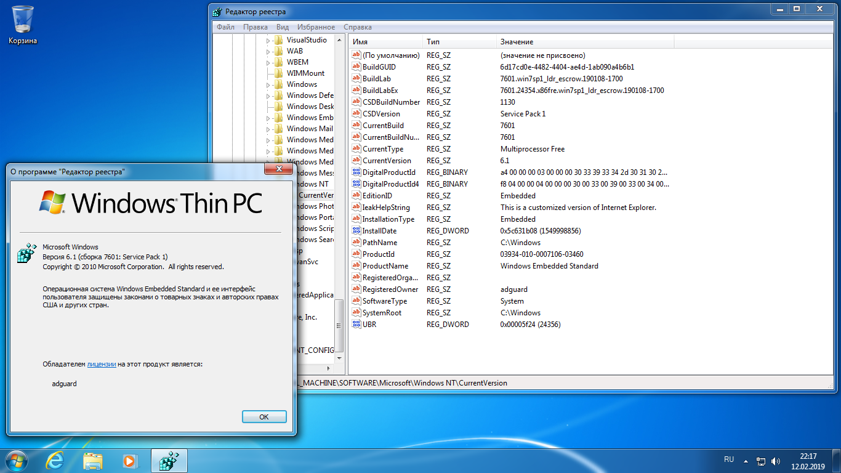Click the DigitalProductId binary value icon
Screen dimensions: 841x473
pos(356,172)
